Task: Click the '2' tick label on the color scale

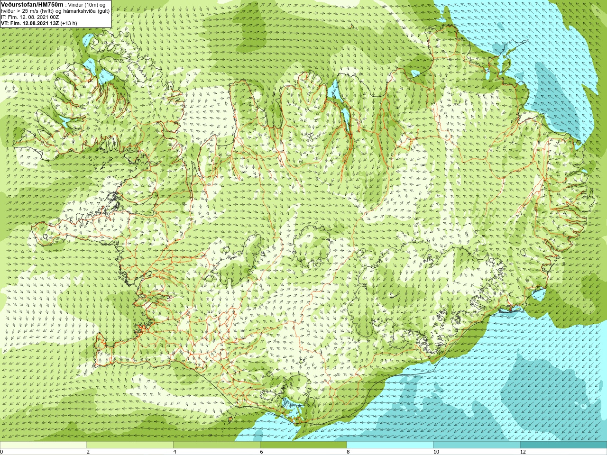Action: coord(88,452)
